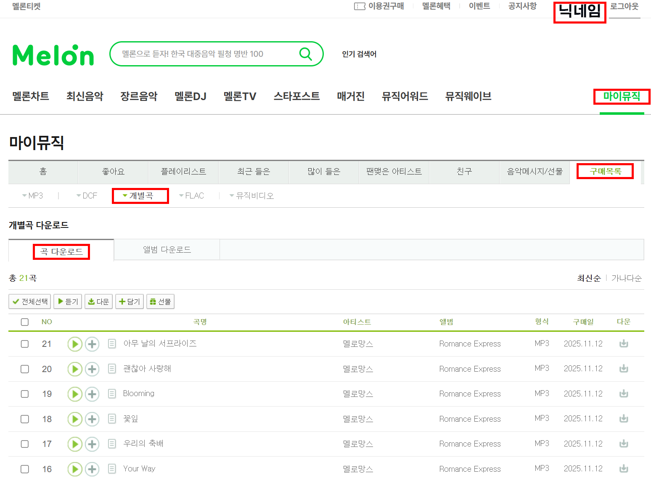Open lyrics icon for 괜찮아 사랑해

point(112,369)
